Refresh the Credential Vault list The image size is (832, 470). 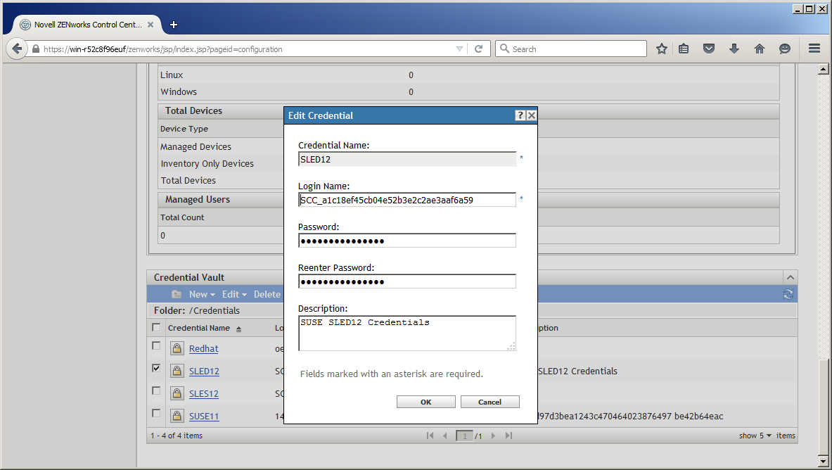click(788, 294)
